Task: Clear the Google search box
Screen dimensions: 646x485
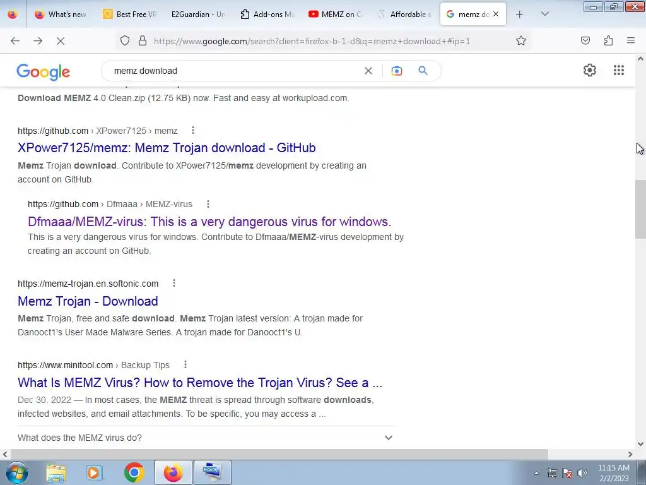Action: [x=368, y=71]
